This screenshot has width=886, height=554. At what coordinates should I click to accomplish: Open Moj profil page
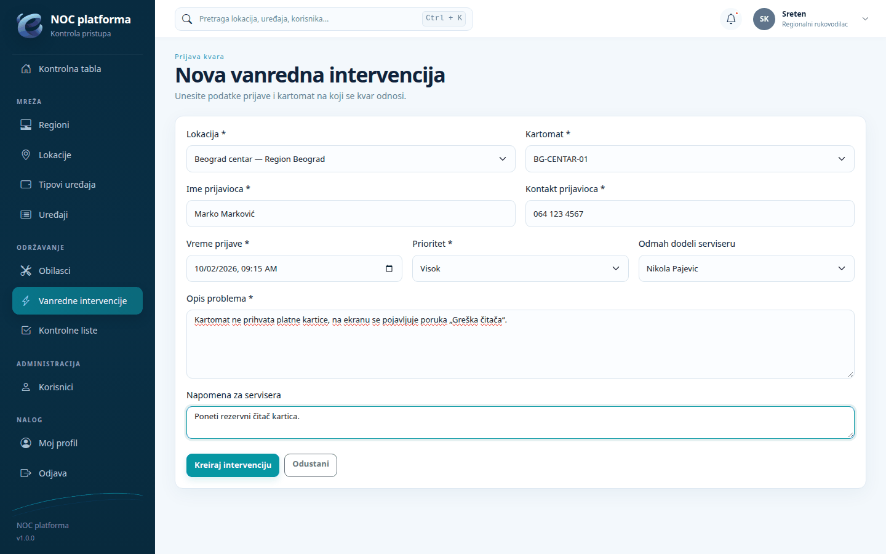[78, 443]
